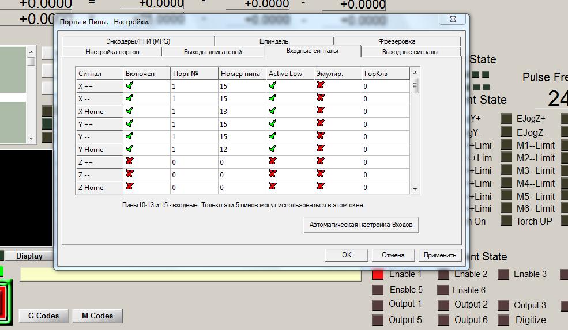Toggle Active Low for Y ++ row
The height and width of the screenshot is (330, 568).
(x=272, y=123)
